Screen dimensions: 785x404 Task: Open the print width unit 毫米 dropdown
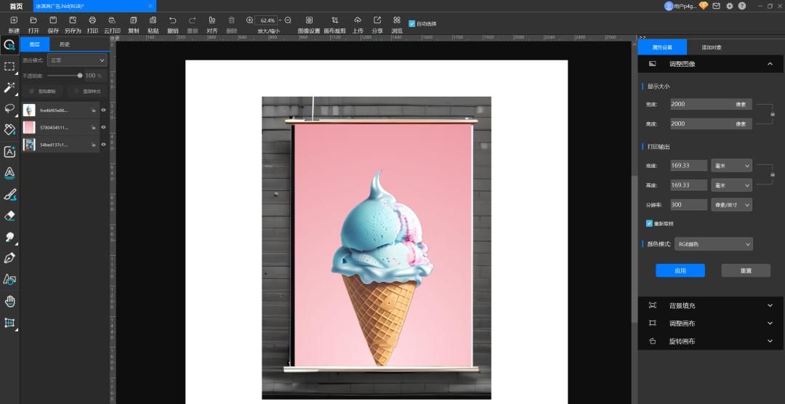click(x=731, y=166)
